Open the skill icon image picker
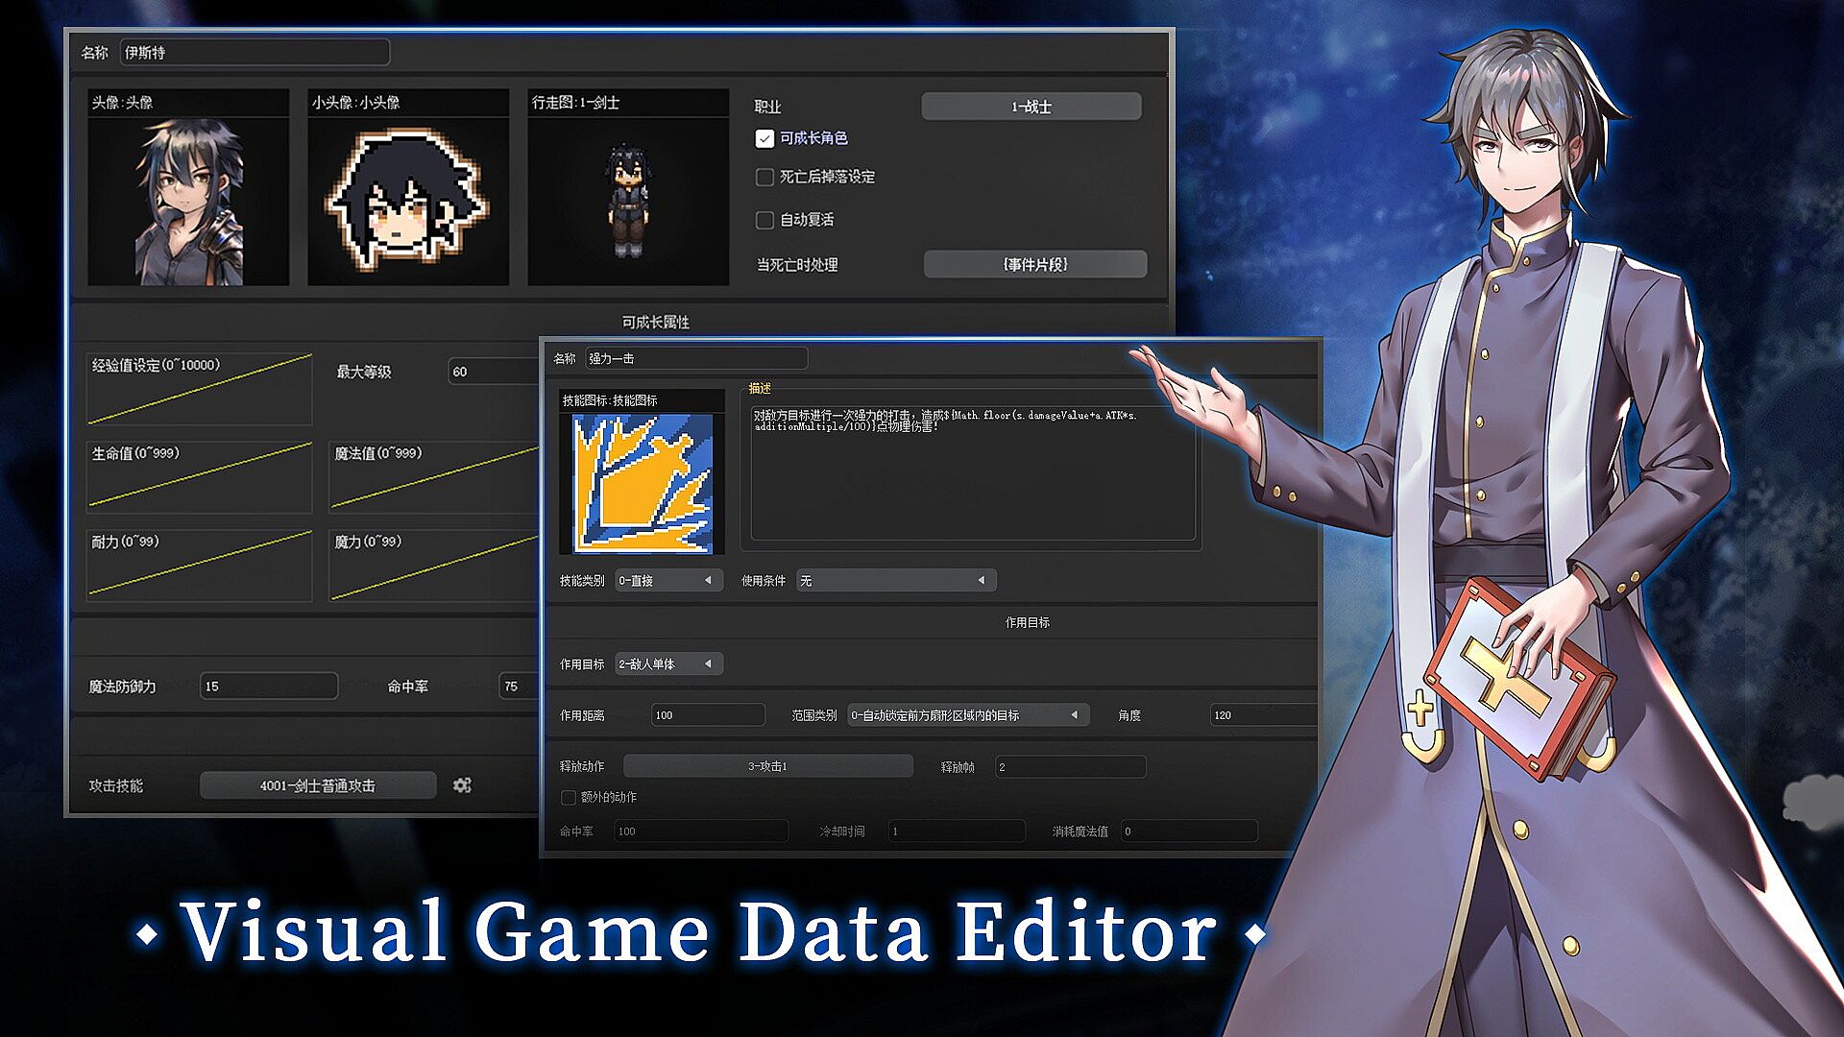Screen dimensions: 1844x1037 coord(643,483)
